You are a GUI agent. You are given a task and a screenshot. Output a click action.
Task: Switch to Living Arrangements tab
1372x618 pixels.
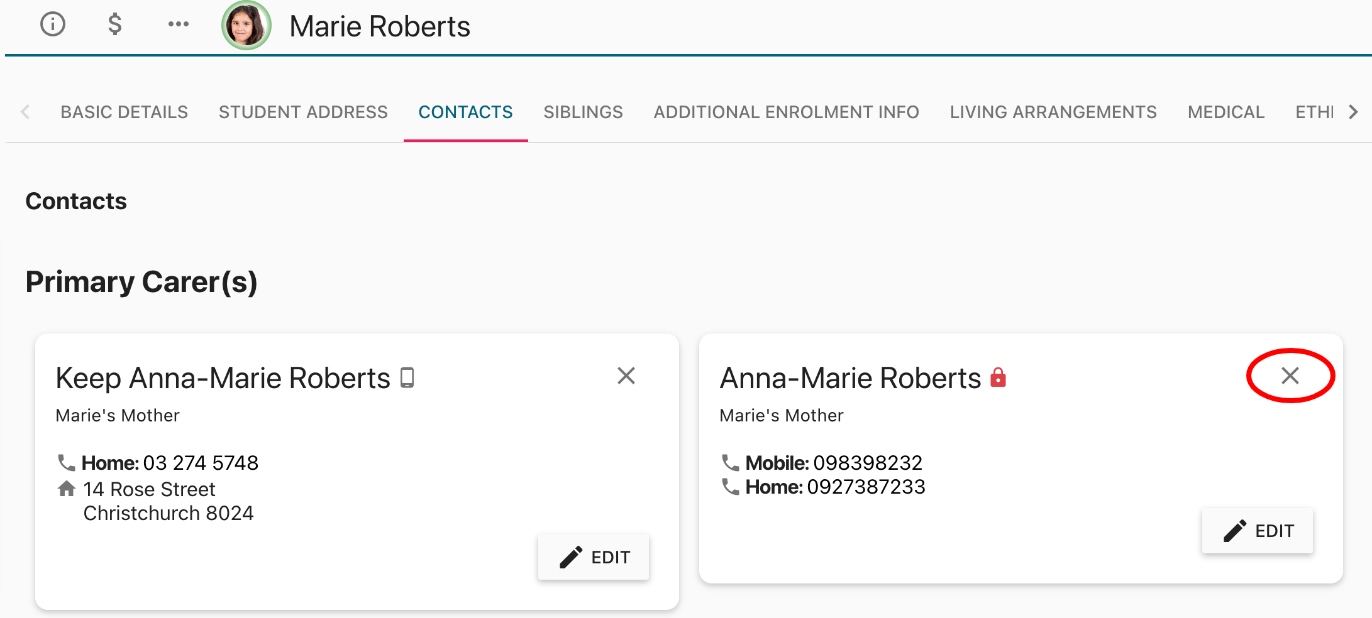tap(1053, 112)
